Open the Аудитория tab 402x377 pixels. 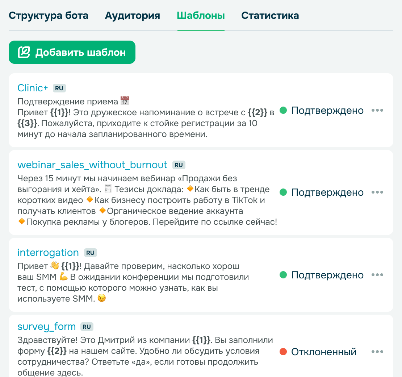pos(133,16)
